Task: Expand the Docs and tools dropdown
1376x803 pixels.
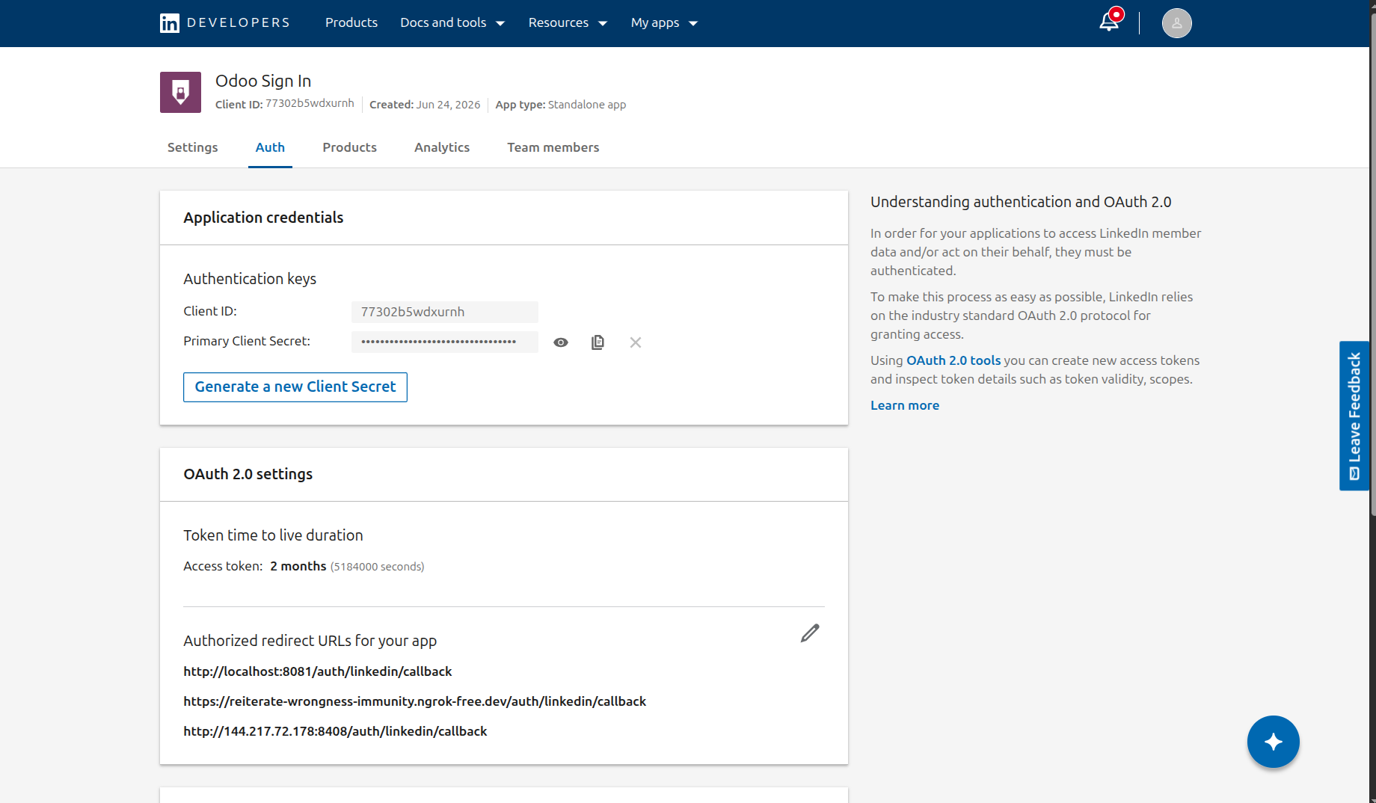Action: [452, 22]
